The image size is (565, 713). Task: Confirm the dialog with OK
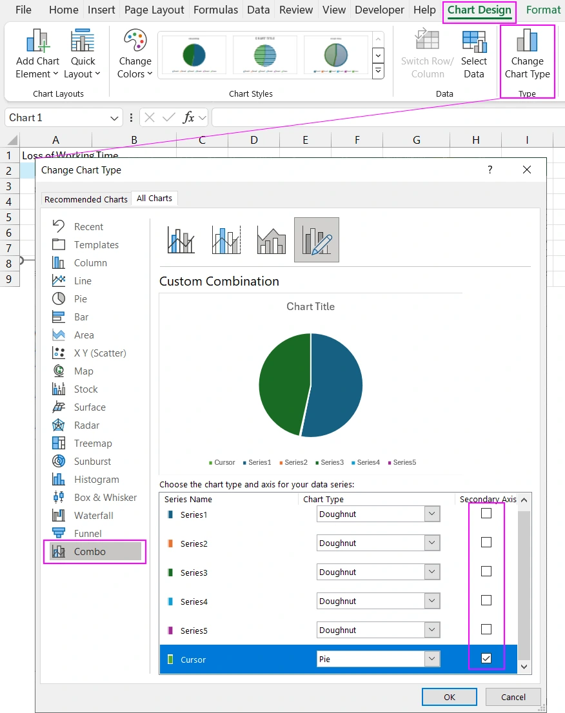(449, 697)
